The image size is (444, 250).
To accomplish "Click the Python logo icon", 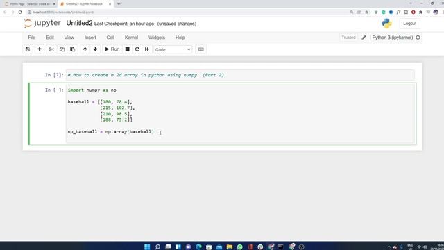I will click(x=386, y=23).
